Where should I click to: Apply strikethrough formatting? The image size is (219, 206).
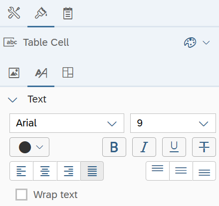pyautogui.click(x=204, y=147)
